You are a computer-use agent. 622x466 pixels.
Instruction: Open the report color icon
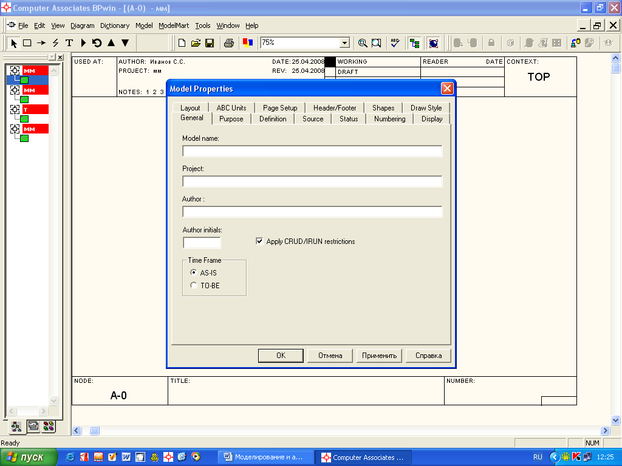pyautogui.click(x=248, y=43)
